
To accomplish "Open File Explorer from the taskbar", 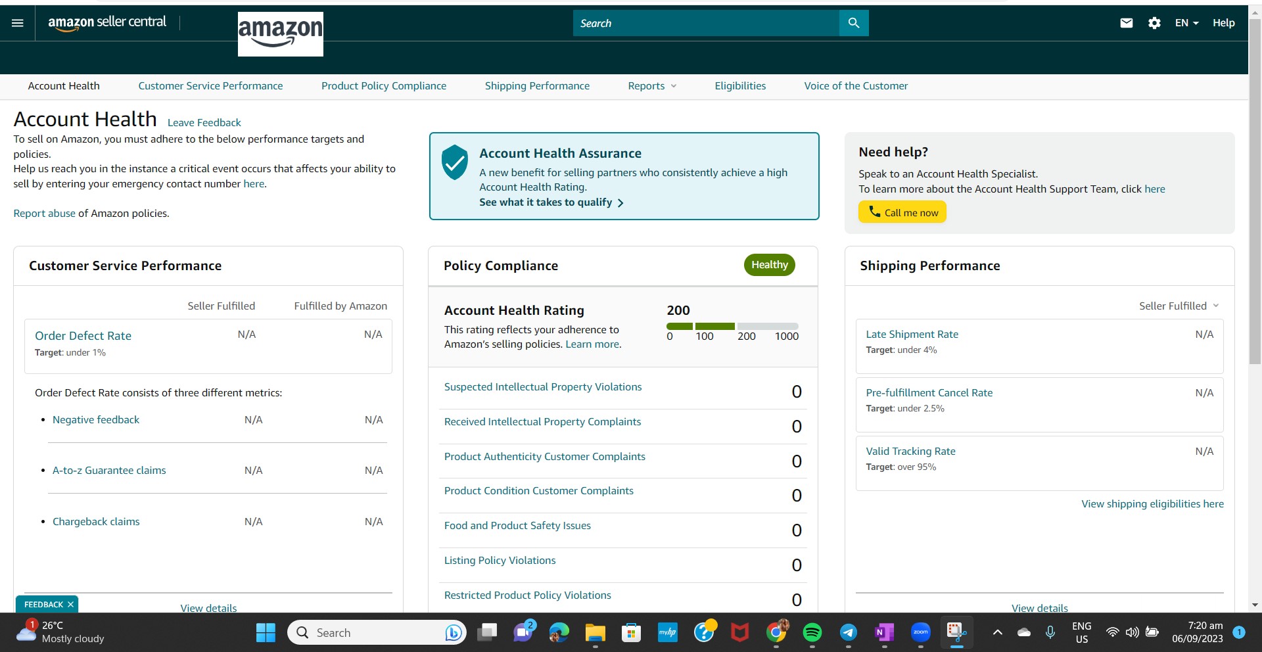I will (x=596, y=633).
